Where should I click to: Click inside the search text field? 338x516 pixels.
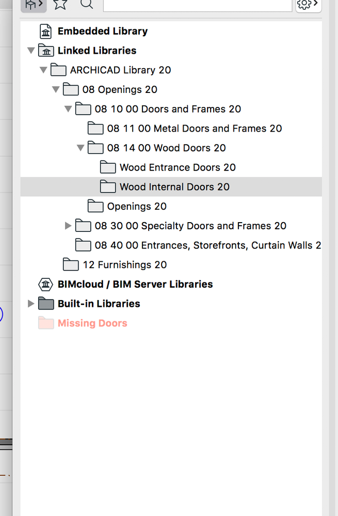(x=197, y=6)
